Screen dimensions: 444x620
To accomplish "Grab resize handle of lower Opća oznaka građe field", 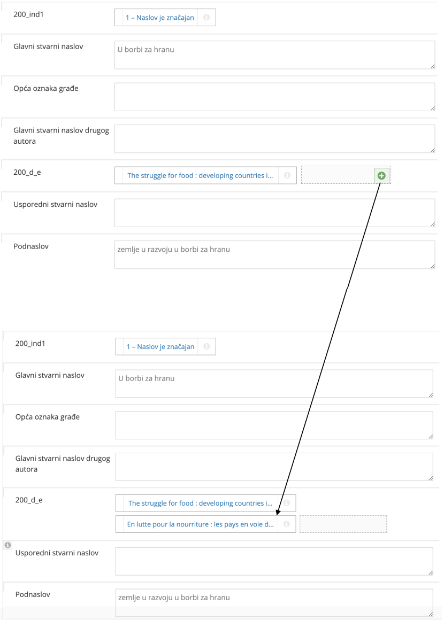I will (431, 437).
